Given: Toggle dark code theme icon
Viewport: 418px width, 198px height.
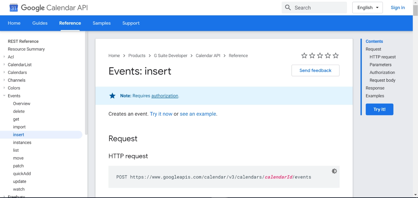Looking at the screenshot, I should (334, 171).
